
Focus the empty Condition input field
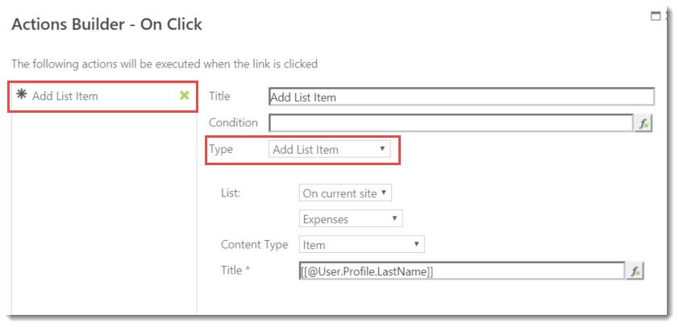click(x=451, y=123)
